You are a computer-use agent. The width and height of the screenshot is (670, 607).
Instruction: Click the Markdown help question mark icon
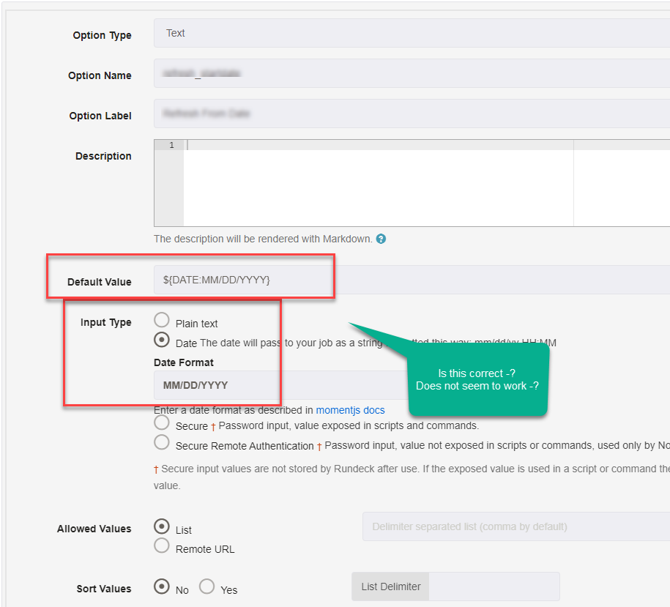[379, 239]
